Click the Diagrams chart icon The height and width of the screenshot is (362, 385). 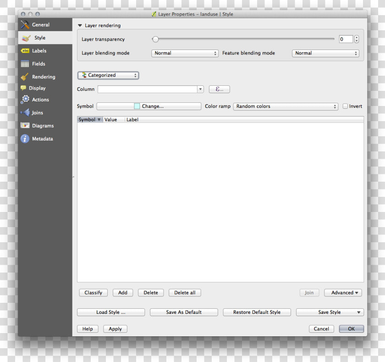coord(25,125)
